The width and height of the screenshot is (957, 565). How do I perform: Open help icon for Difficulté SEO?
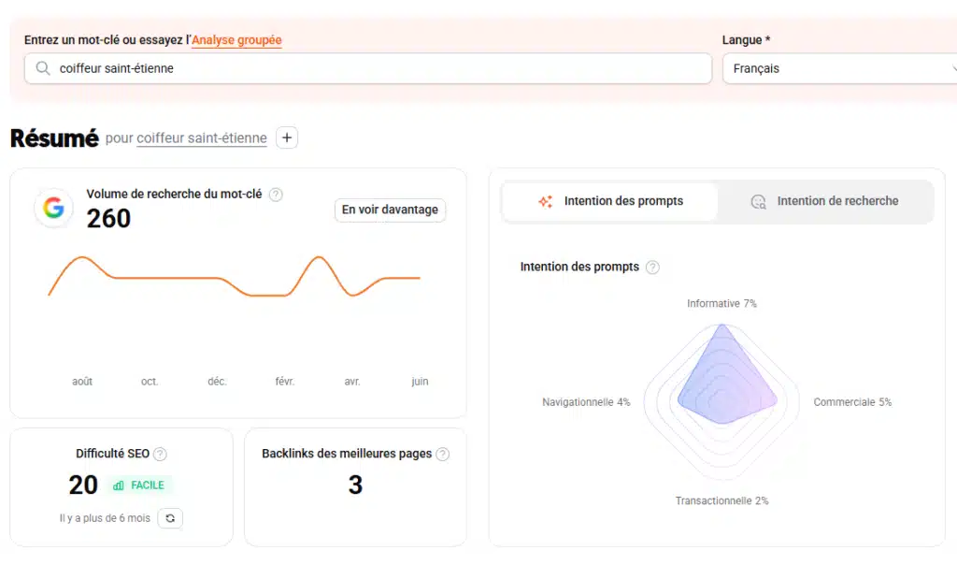(x=160, y=454)
